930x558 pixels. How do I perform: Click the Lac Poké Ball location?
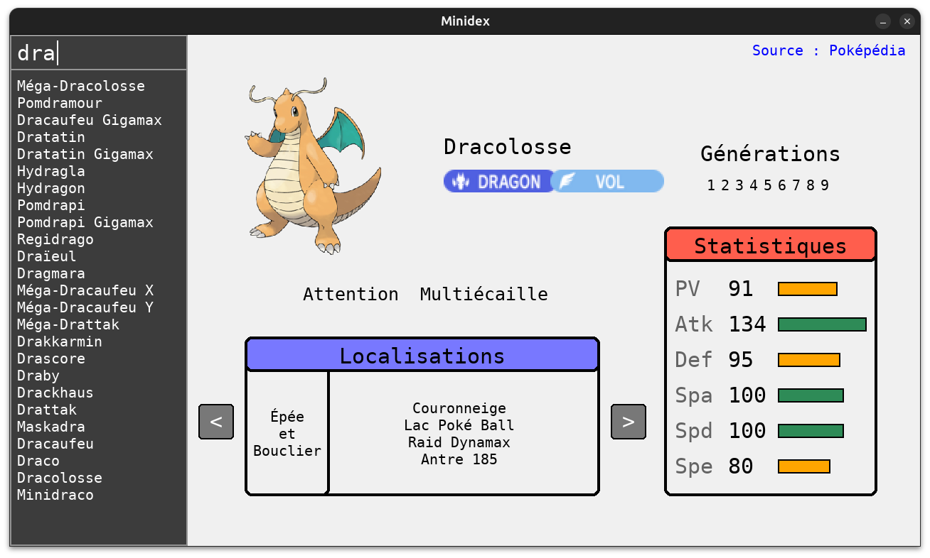coord(459,425)
